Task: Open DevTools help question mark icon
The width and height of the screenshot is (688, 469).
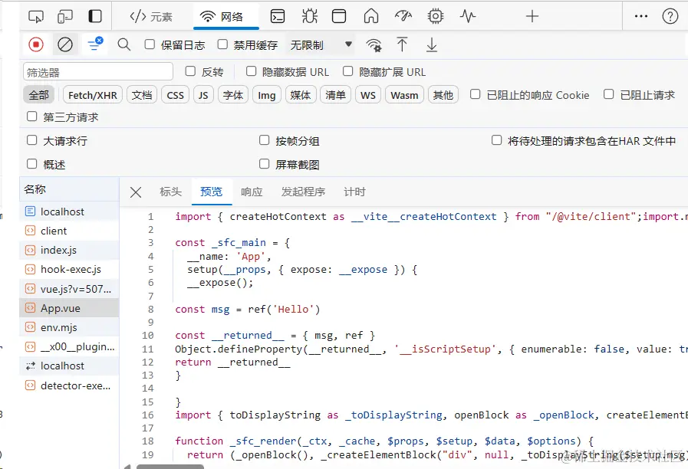Action: tap(670, 17)
